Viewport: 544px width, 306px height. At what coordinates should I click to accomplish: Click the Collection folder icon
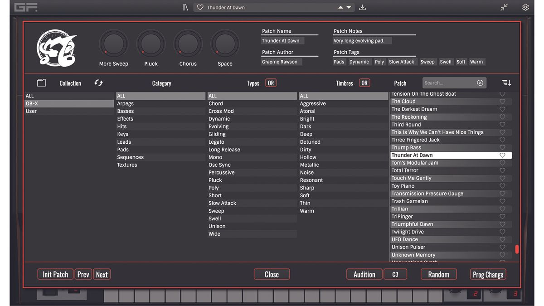click(x=42, y=83)
